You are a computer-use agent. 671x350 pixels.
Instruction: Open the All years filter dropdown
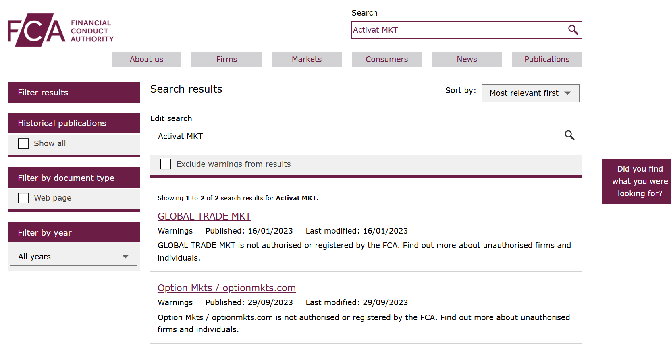pos(74,257)
